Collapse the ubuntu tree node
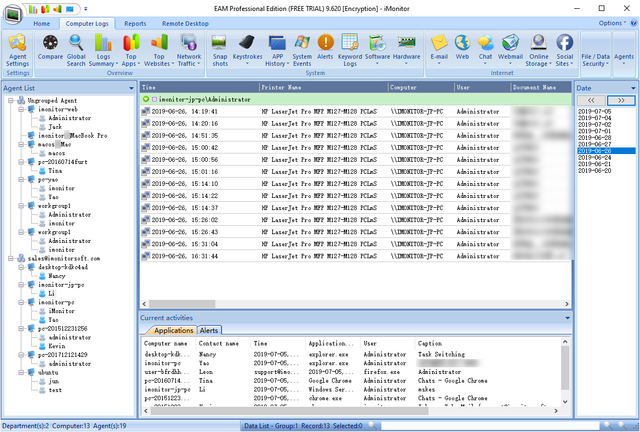The height and width of the screenshot is (432, 640). pos(21,372)
